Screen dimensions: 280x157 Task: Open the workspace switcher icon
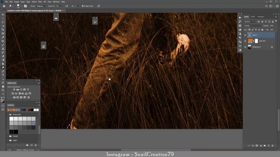click(271, 6)
